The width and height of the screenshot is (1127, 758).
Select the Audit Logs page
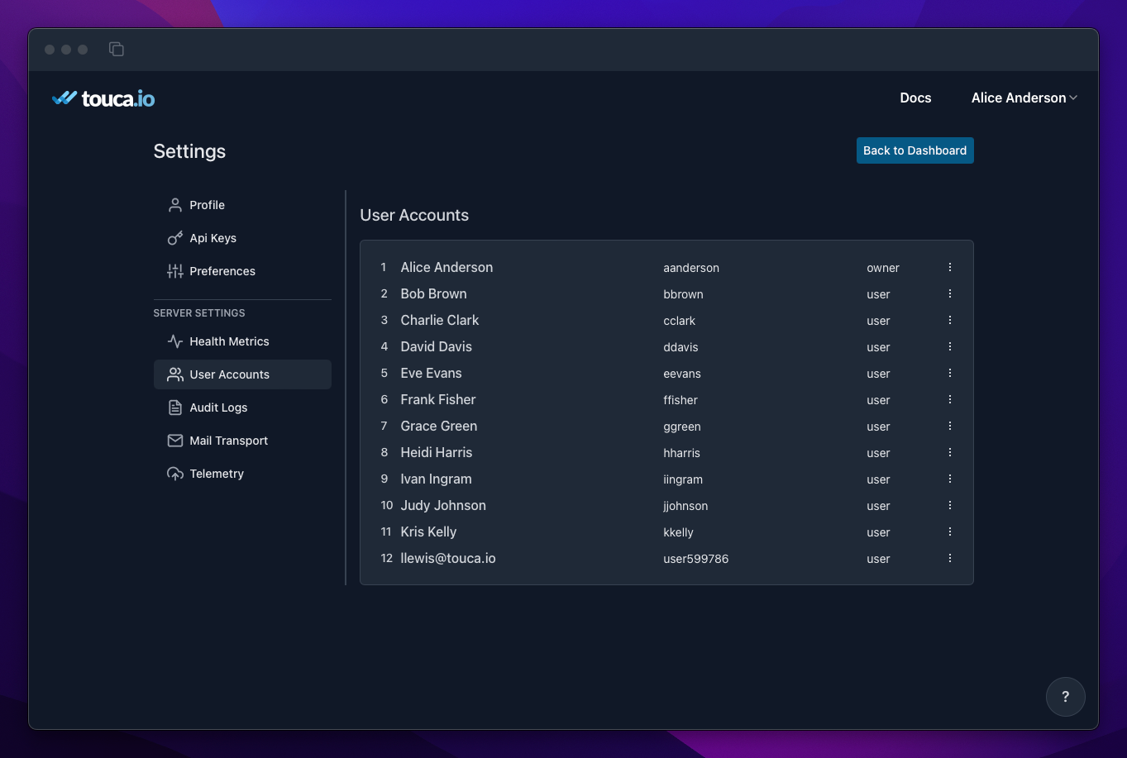pos(242,408)
